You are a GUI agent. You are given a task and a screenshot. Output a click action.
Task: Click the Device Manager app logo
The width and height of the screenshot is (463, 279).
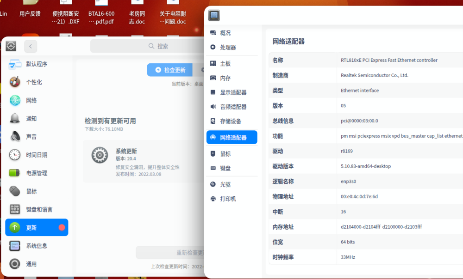214,15
